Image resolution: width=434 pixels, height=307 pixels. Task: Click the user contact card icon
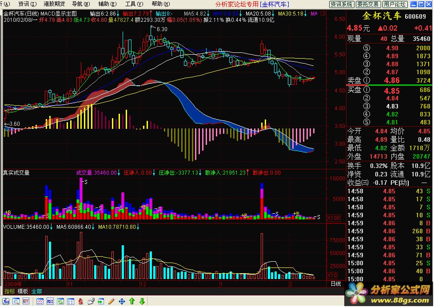(91, 301)
